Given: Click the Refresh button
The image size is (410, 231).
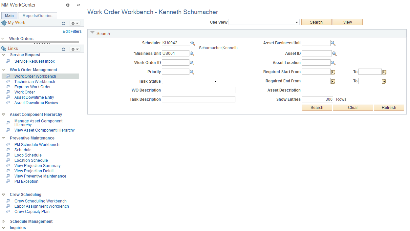Looking at the screenshot, I should point(389,107).
